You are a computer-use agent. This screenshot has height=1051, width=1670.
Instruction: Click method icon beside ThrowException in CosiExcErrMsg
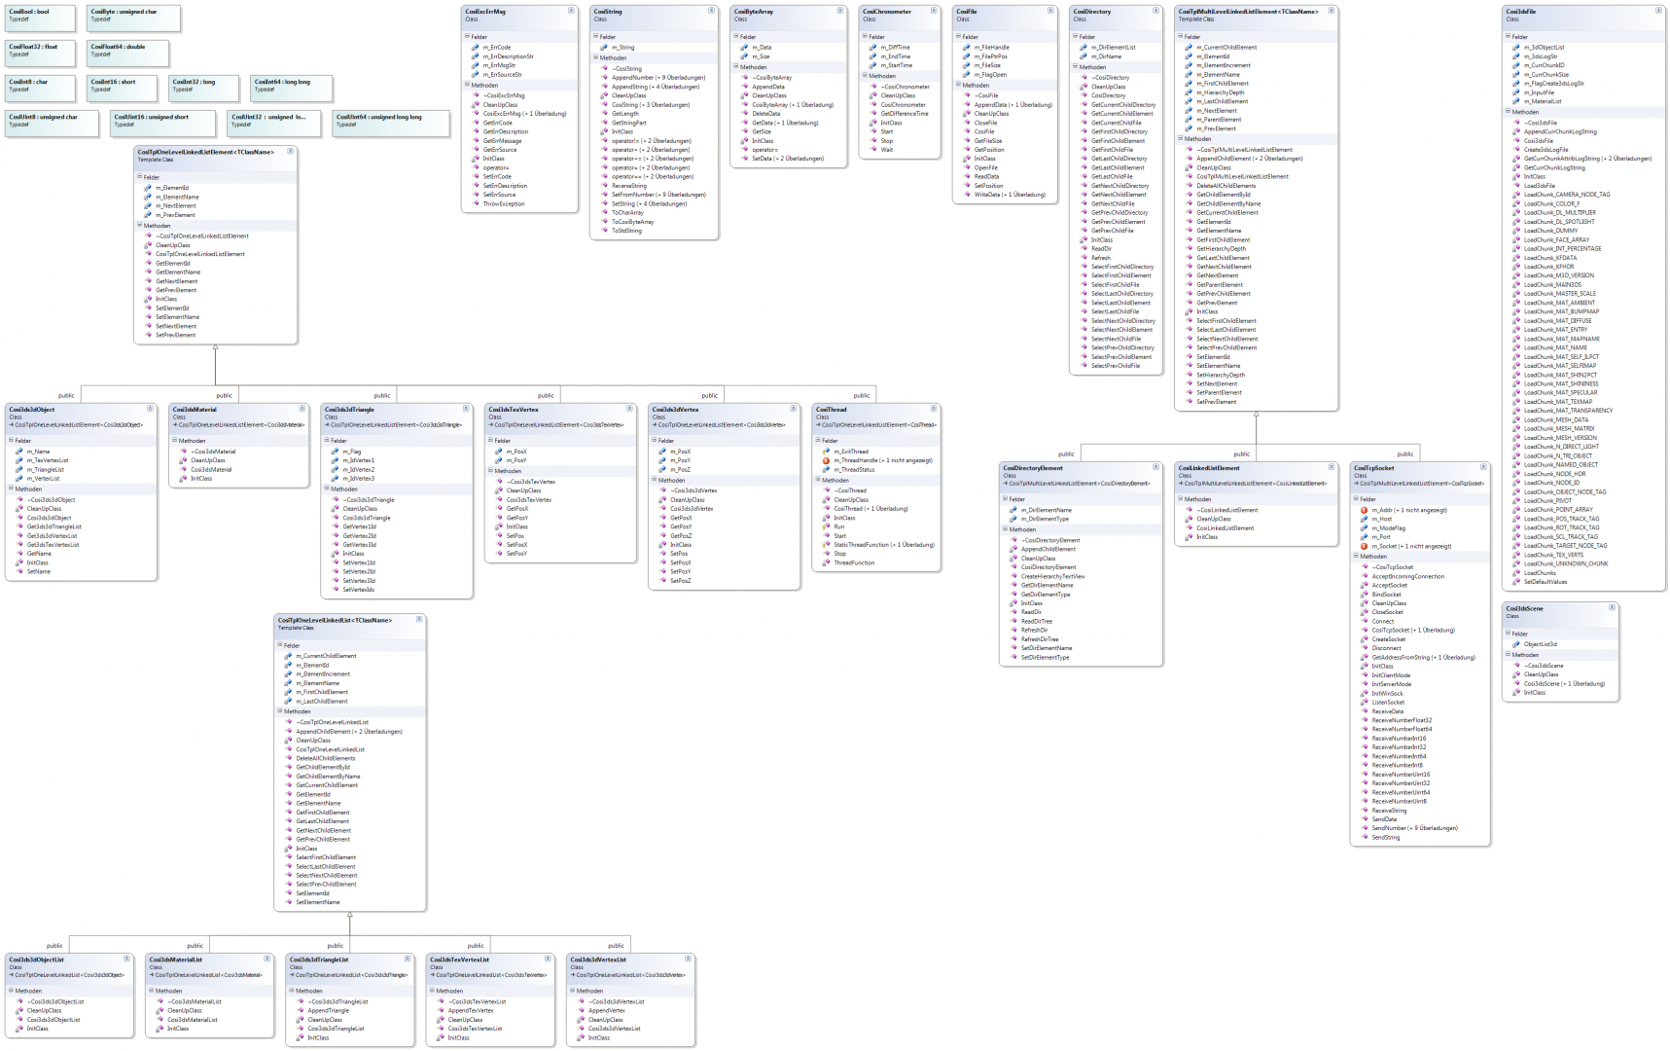(x=476, y=204)
